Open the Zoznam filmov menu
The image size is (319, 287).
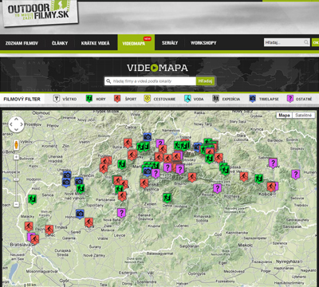coord(22,43)
